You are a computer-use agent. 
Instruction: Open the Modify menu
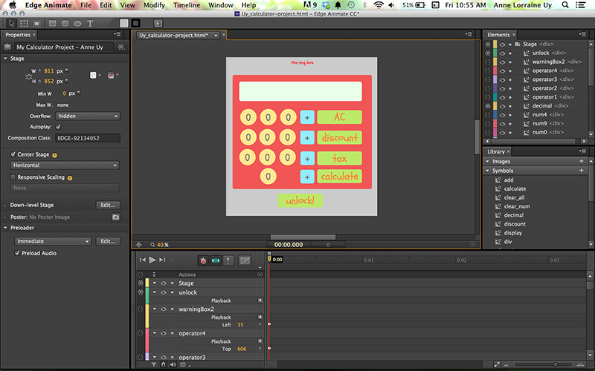(x=154, y=5)
